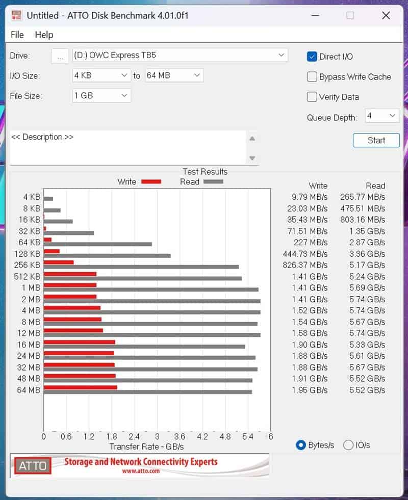Click the ATTO app icon in title bar
Screen dimensions: 408x500
[x=16, y=15]
